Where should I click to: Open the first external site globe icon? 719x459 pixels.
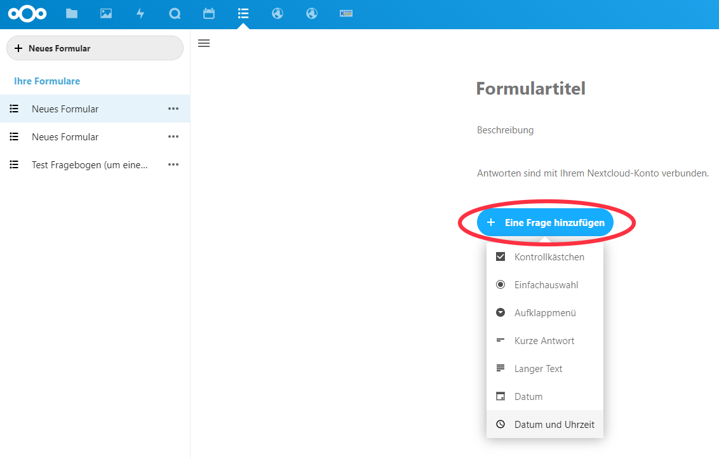(277, 13)
